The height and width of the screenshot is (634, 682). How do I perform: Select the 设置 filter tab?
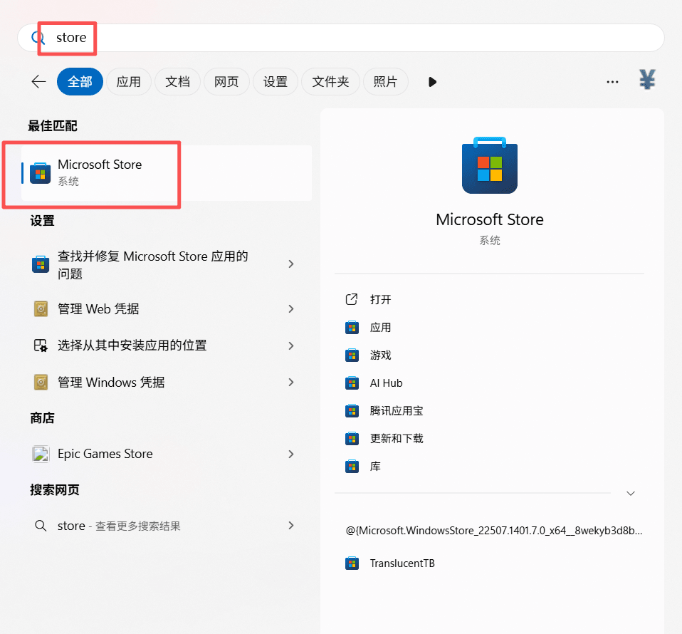click(x=275, y=82)
